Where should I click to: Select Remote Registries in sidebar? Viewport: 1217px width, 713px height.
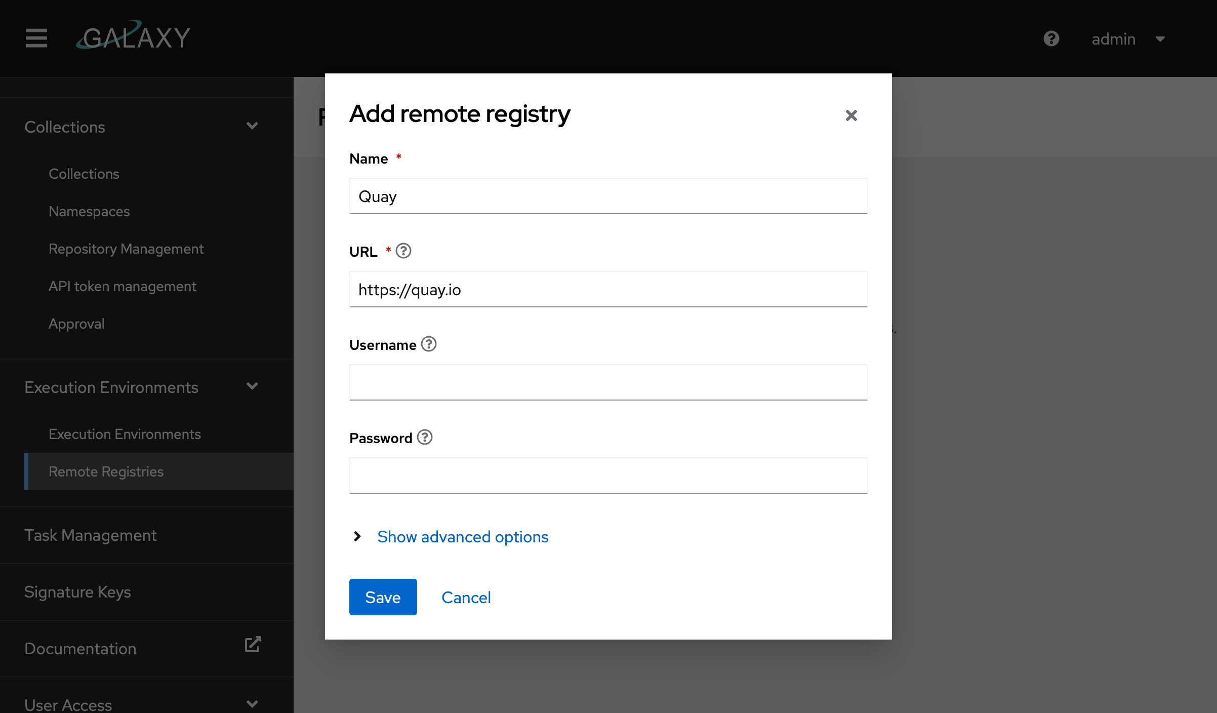pyautogui.click(x=159, y=471)
